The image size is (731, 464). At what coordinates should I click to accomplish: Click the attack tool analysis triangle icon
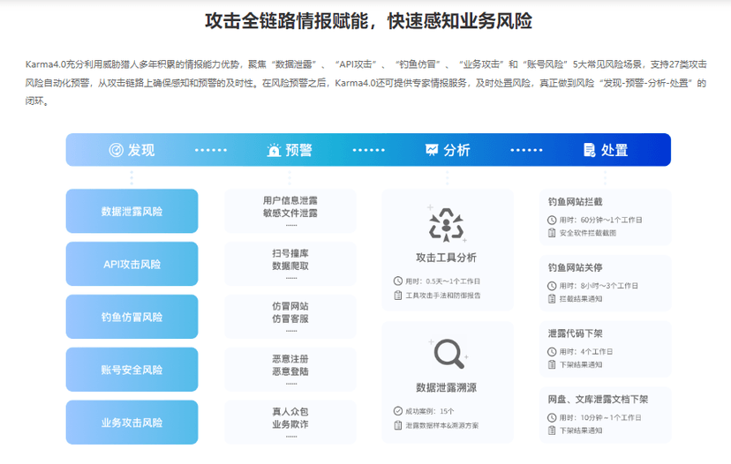[x=446, y=223]
